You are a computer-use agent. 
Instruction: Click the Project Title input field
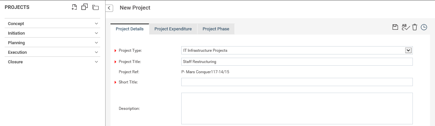pos(297,62)
